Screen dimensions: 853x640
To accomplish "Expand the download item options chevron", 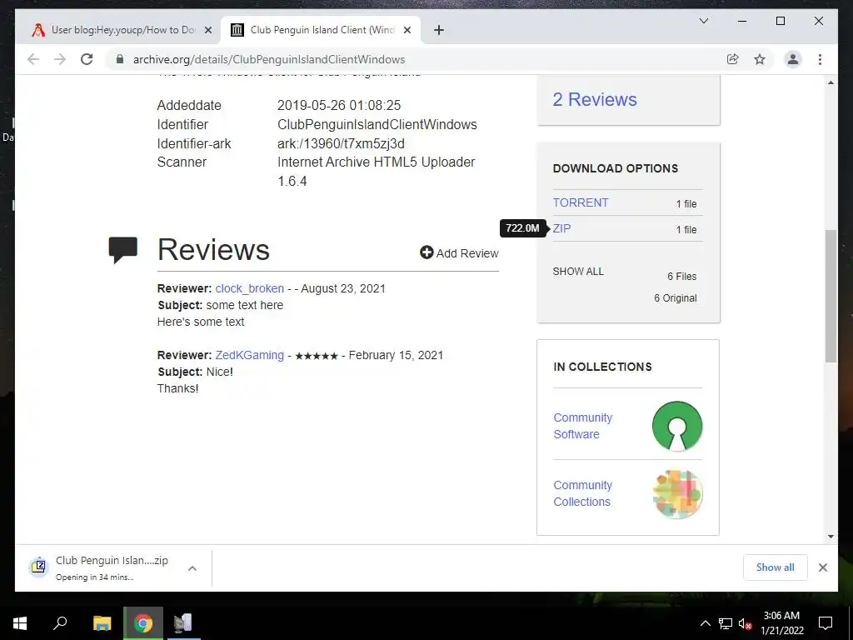I will click(x=192, y=568).
